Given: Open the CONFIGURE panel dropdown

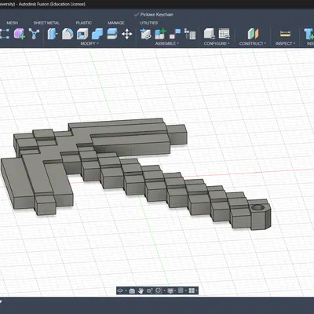Looking at the screenshot, I should (217, 43).
